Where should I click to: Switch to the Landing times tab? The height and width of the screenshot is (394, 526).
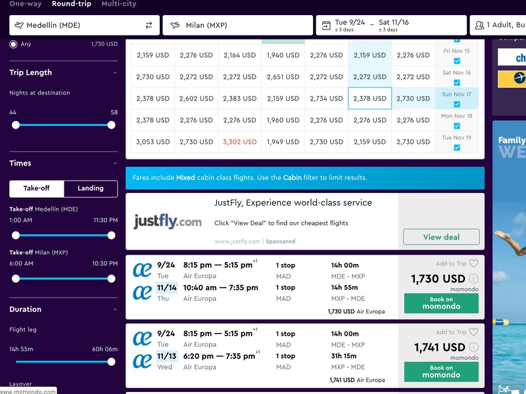click(x=91, y=188)
